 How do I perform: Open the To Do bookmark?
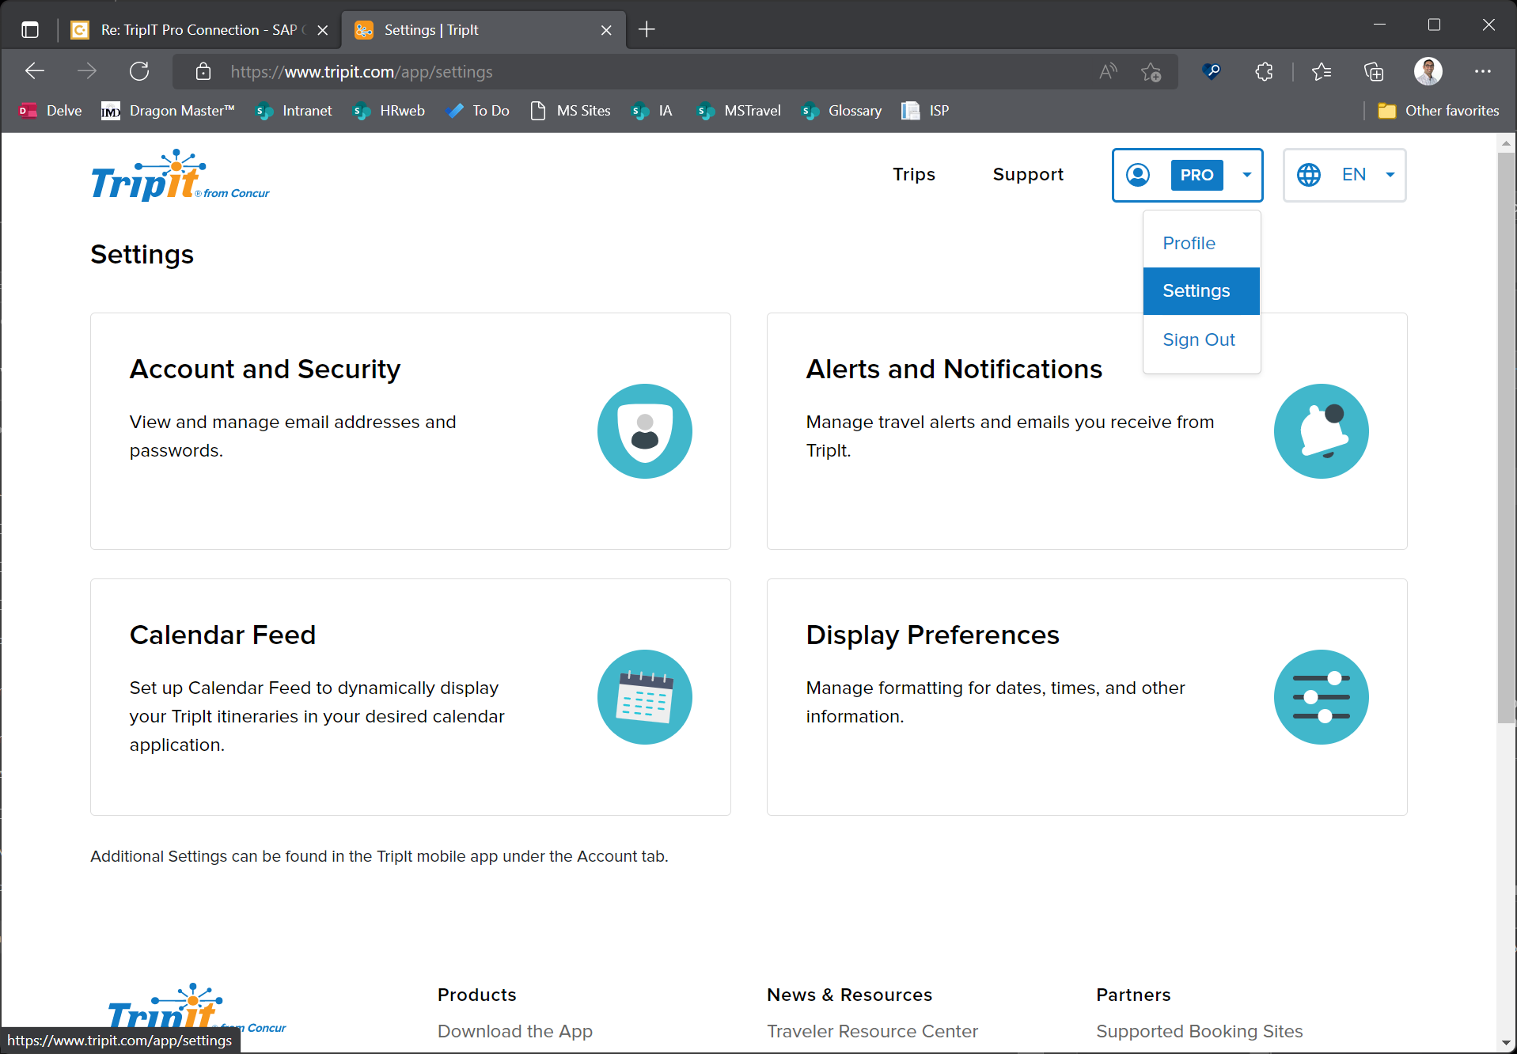tap(478, 111)
